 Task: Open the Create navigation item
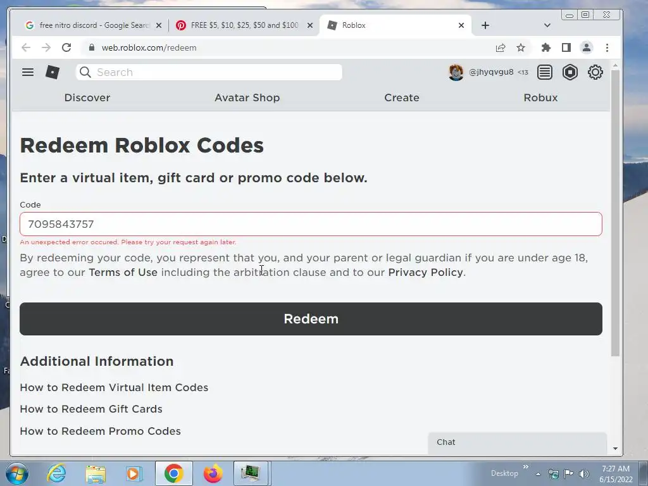[402, 97]
